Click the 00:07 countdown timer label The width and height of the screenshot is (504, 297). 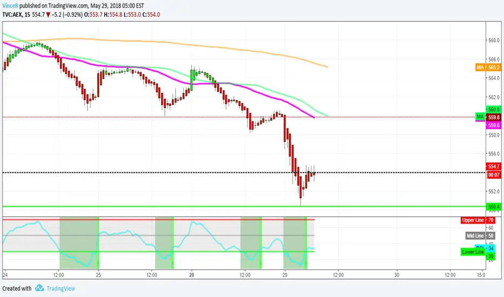[x=494, y=174]
